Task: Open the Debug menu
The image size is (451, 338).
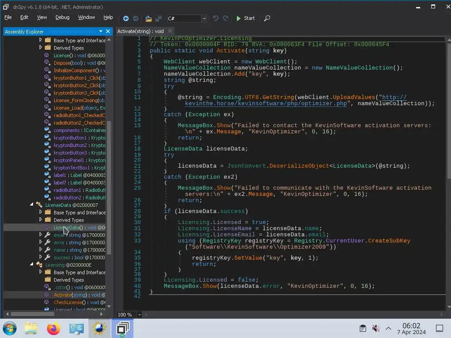Action: coord(63,17)
